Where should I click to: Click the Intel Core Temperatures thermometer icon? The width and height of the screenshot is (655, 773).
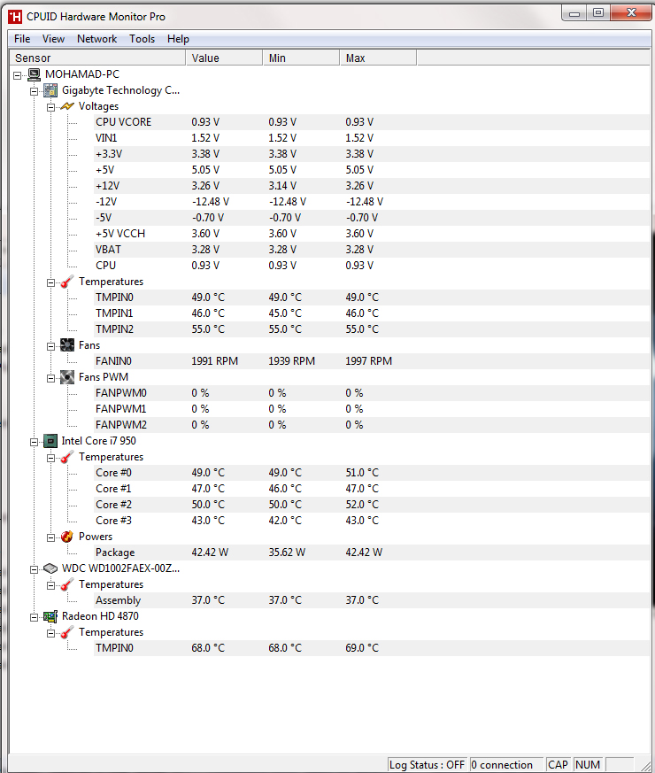[67, 457]
